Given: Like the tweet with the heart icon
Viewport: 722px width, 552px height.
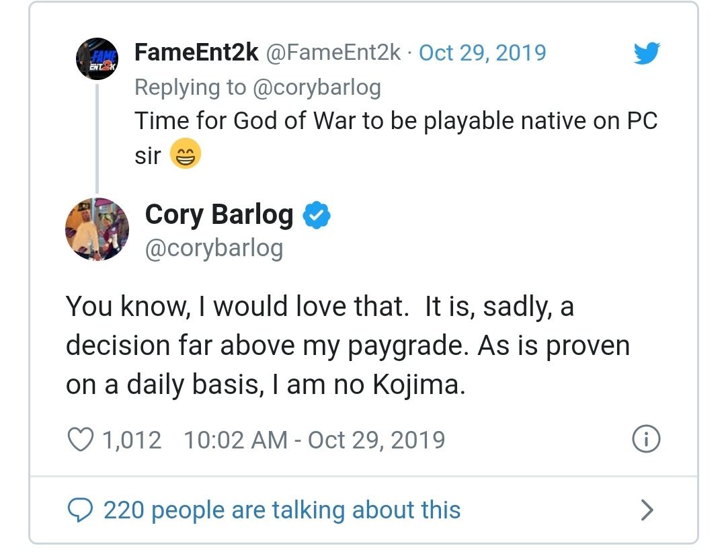Looking at the screenshot, I should pyautogui.click(x=81, y=440).
